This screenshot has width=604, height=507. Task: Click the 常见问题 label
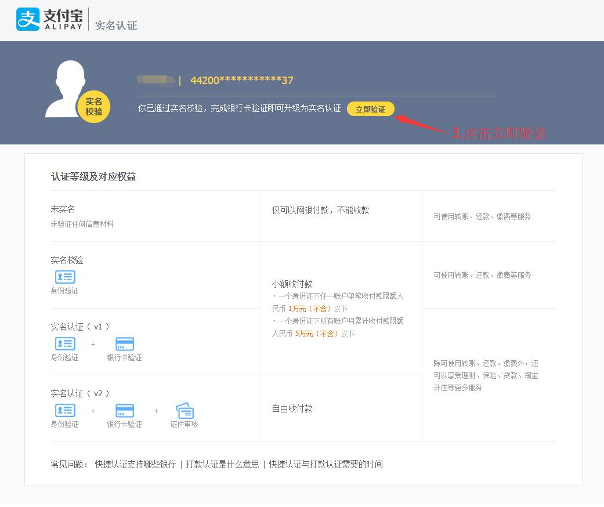[70, 464]
